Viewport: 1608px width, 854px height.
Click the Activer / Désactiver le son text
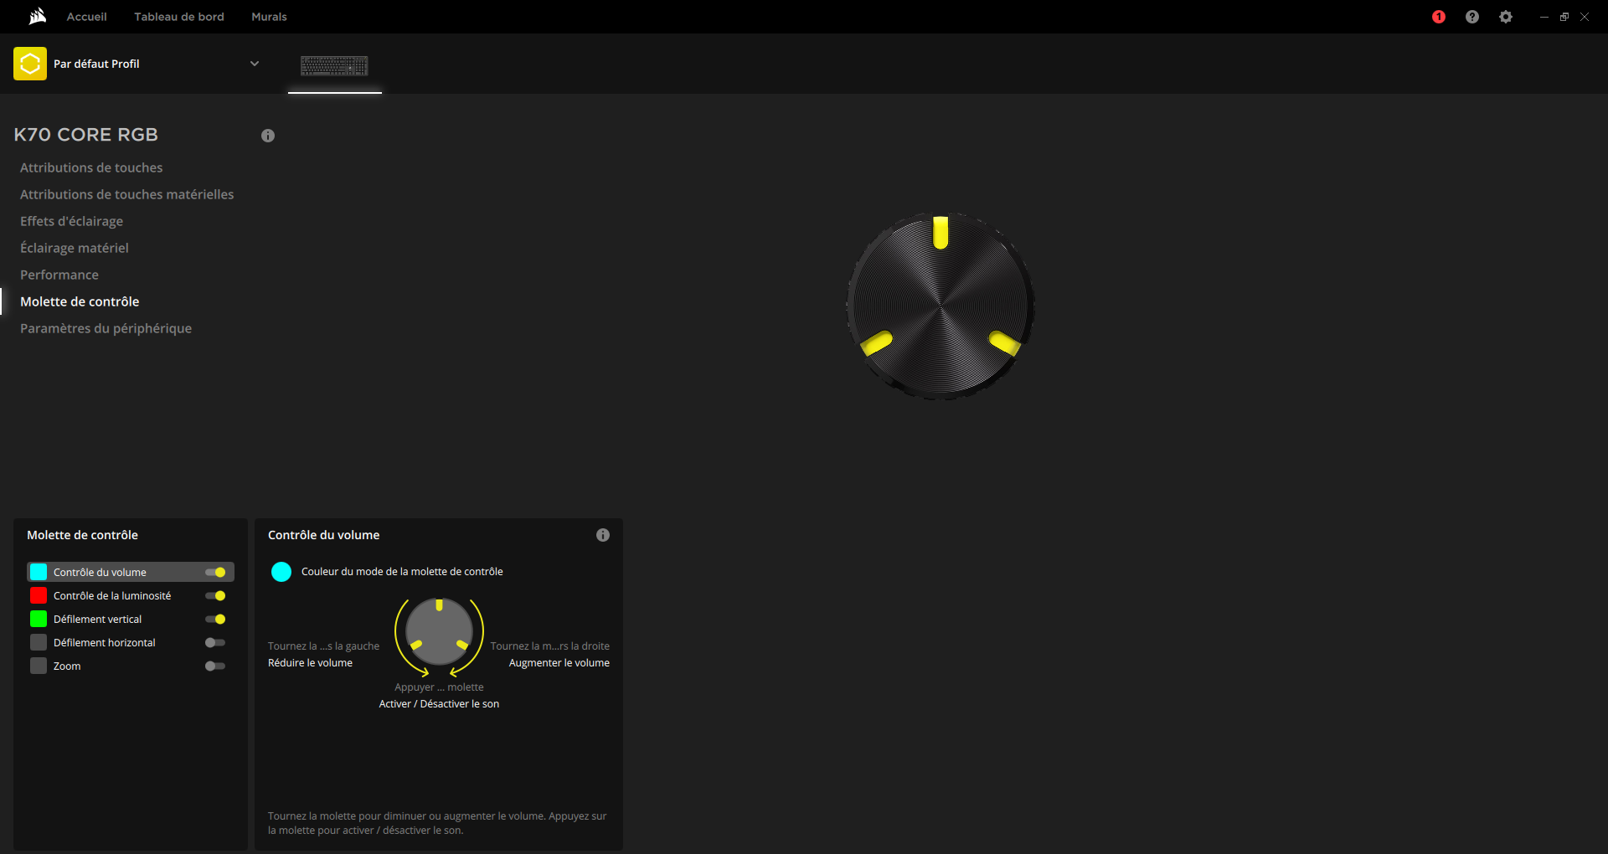click(439, 704)
